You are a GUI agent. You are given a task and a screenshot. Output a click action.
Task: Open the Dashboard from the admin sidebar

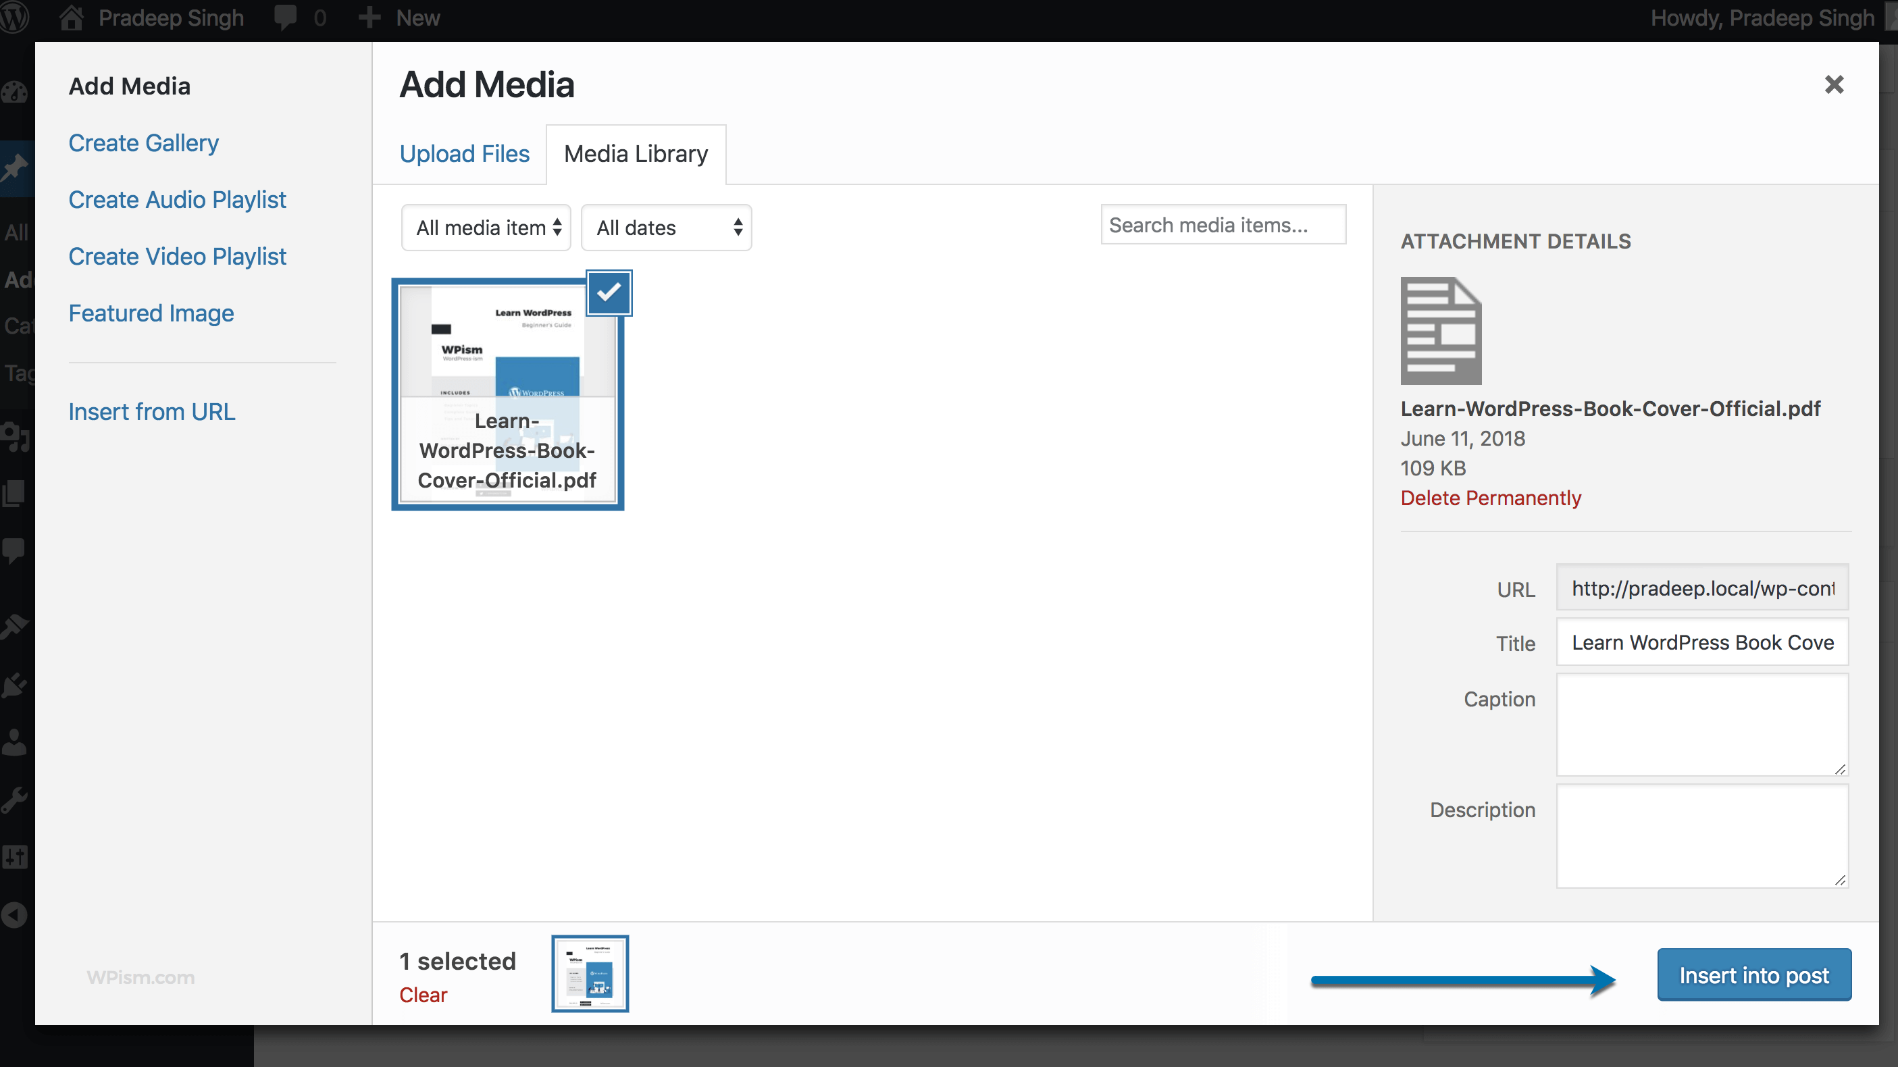[x=15, y=92]
